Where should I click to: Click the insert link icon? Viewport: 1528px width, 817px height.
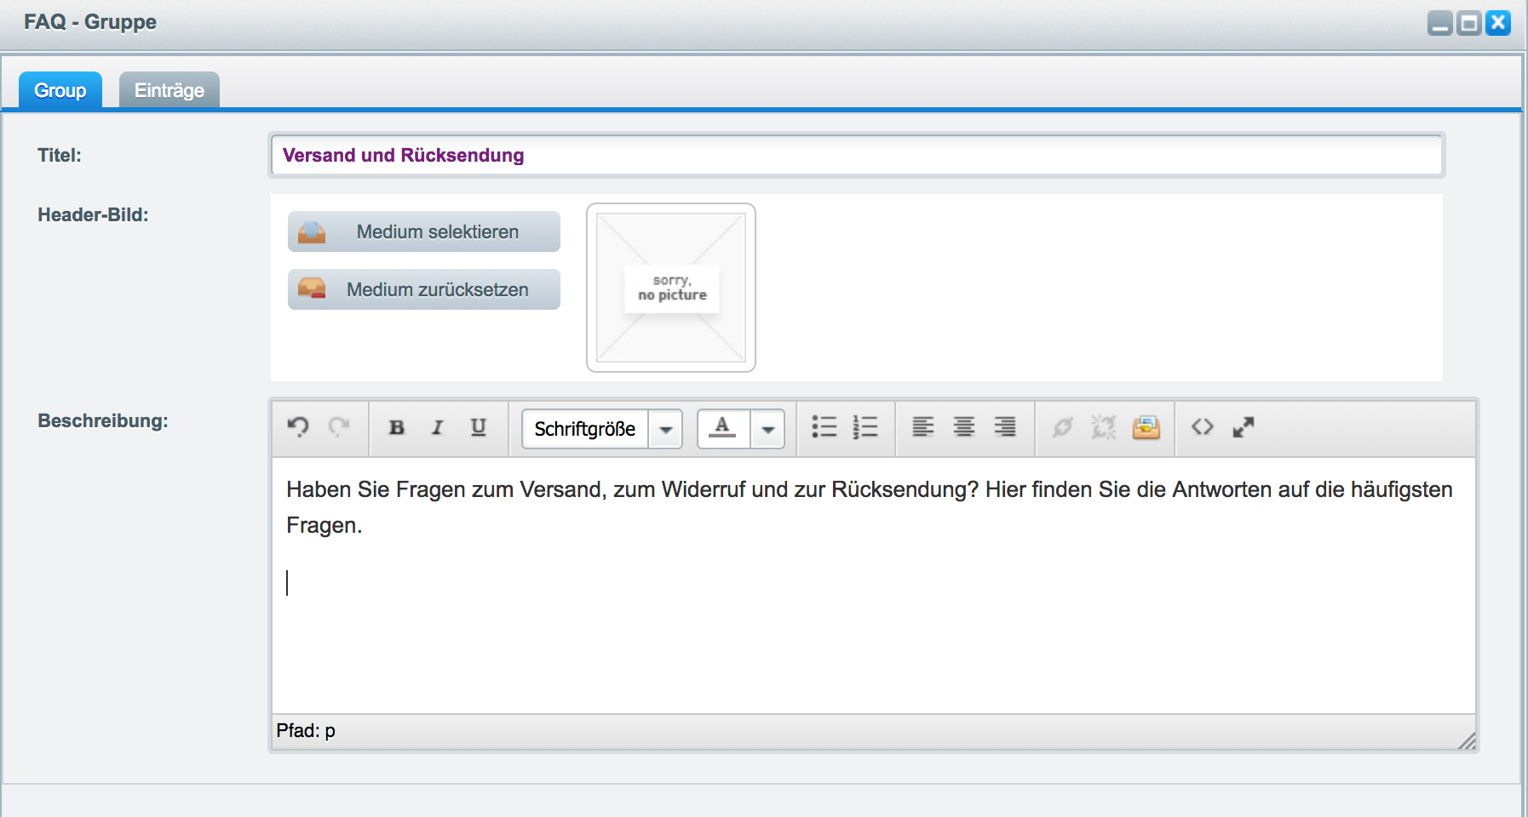[1063, 427]
